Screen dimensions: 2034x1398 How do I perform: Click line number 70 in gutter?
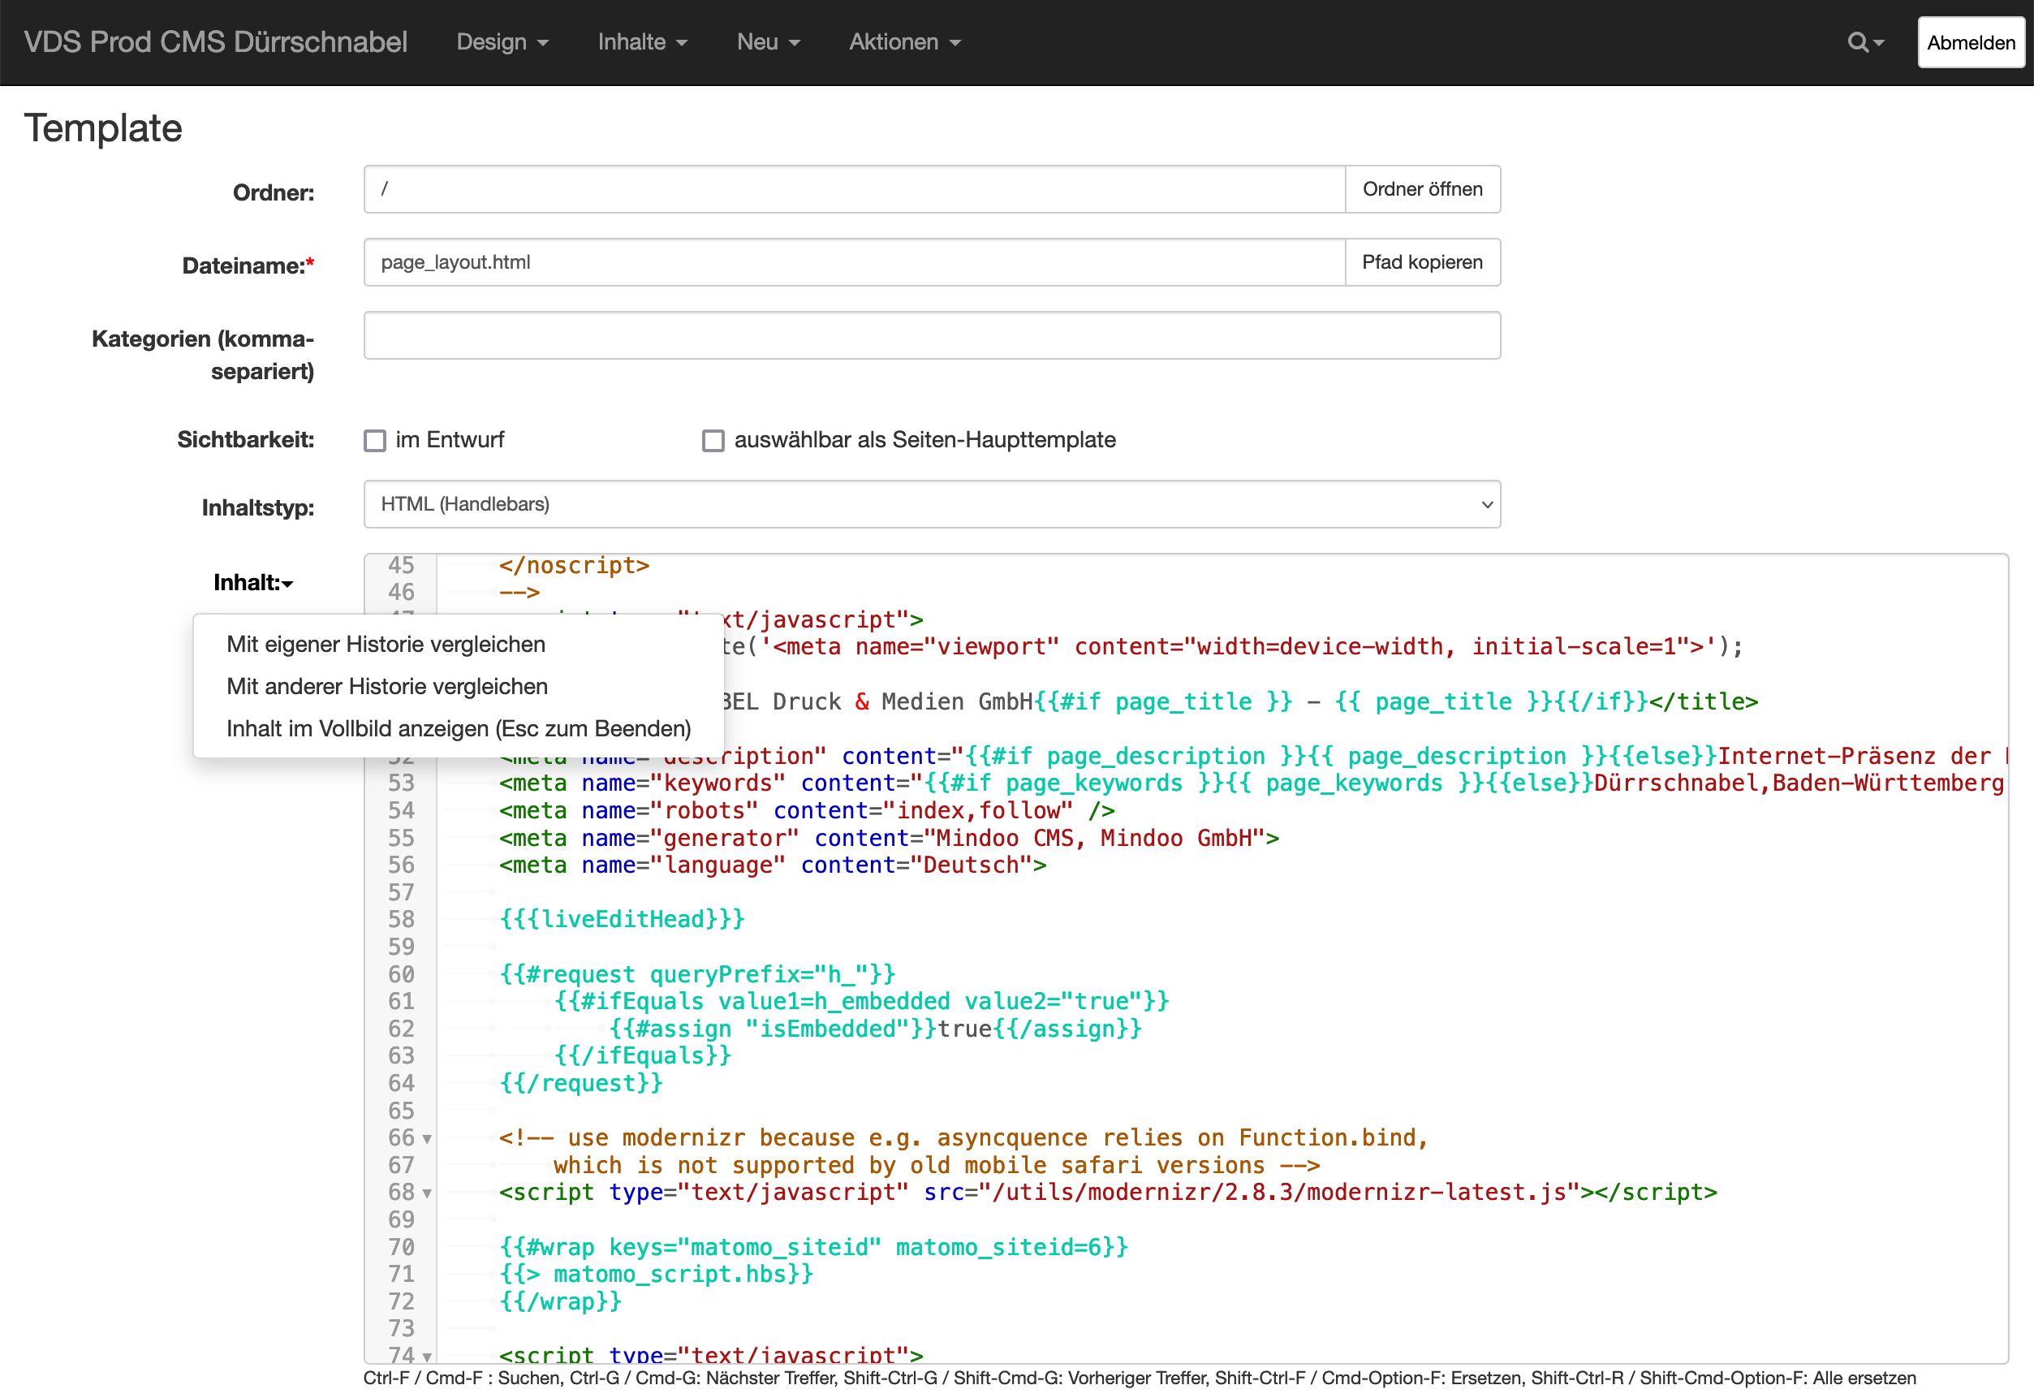coord(401,1247)
